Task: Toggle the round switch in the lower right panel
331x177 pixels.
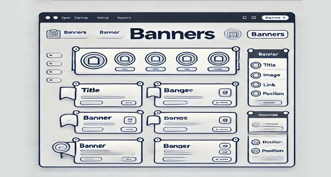Action: [256, 124]
